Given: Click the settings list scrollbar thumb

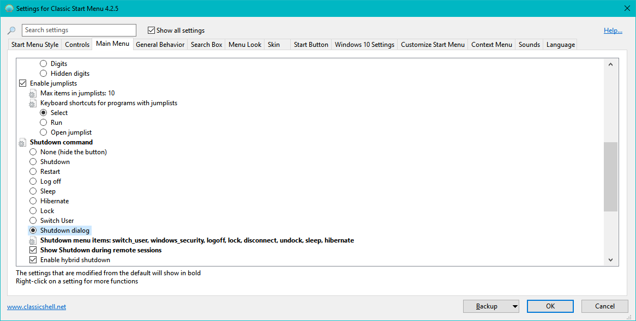Looking at the screenshot, I should pos(610,177).
